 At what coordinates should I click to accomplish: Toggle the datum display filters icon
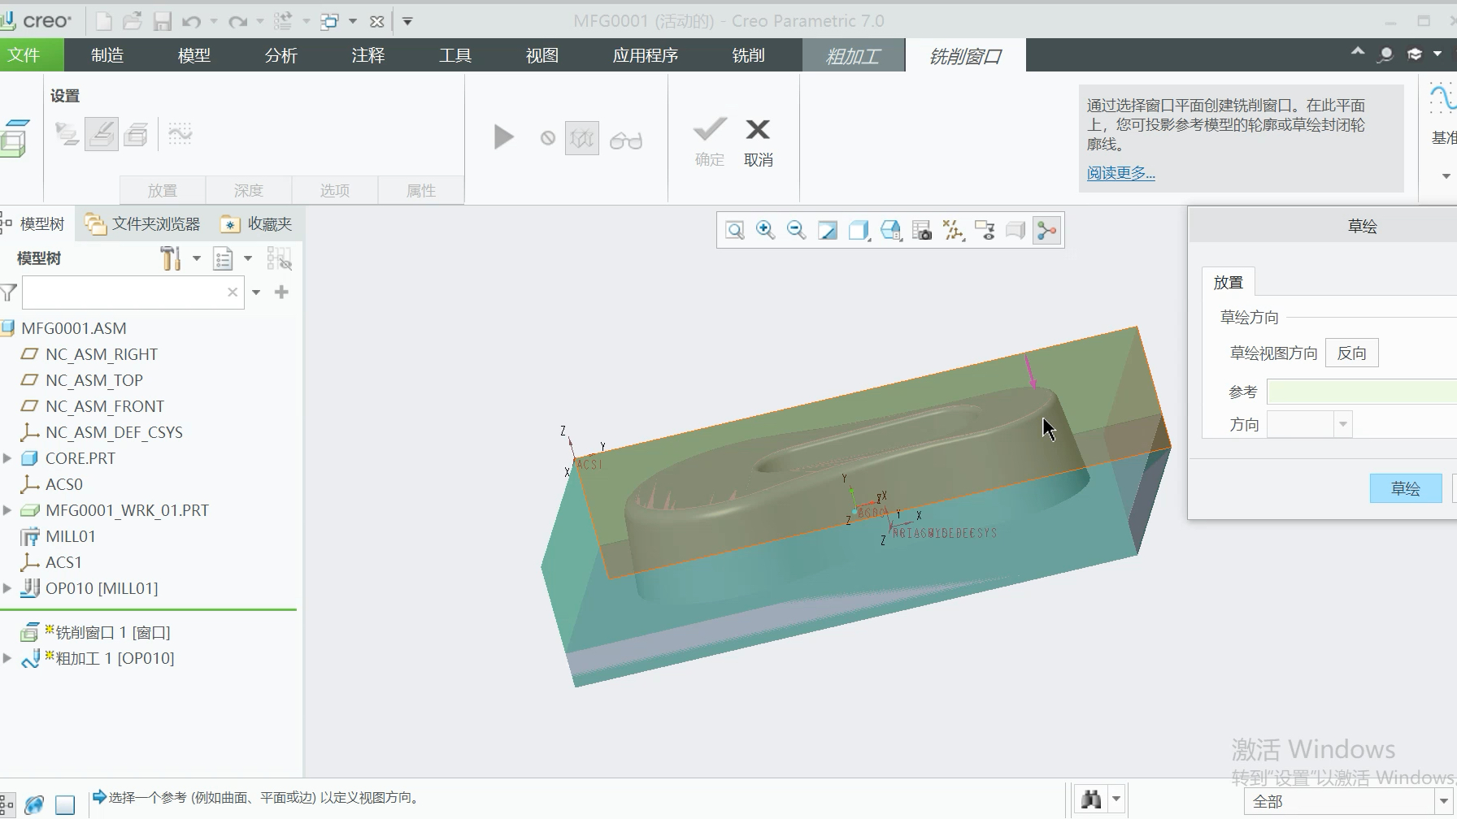(x=953, y=231)
